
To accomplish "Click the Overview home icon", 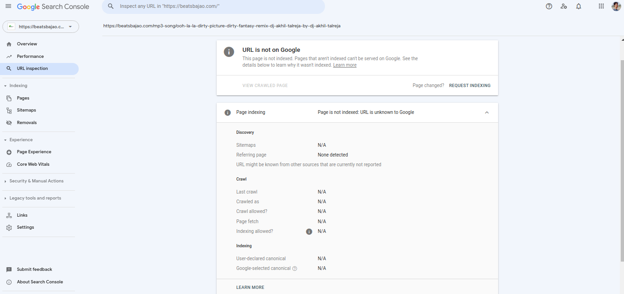I will click(9, 44).
